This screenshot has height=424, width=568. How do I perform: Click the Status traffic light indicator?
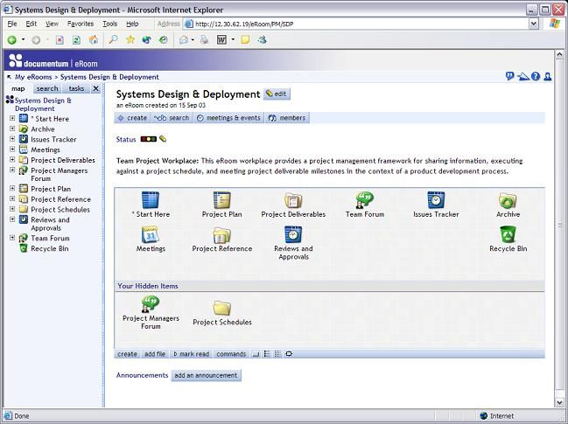(148, 139)
